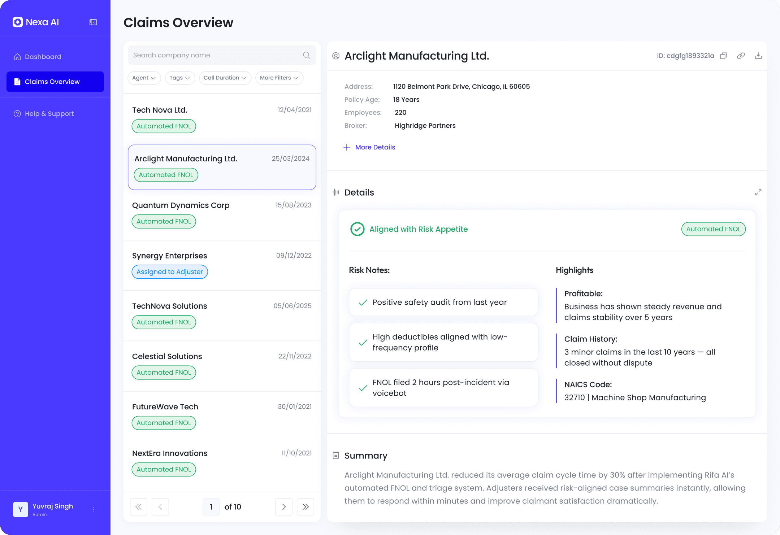Image resolution: width=780 pixels, height=535 pixels.
Task: Open the link icon beside the claim ID
Action: 741,56
